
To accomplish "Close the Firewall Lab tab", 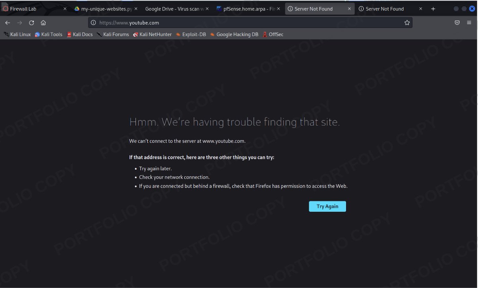I will 65,9.
